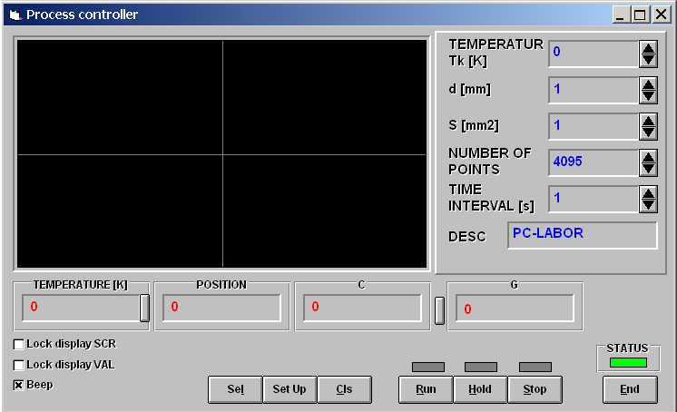The width and height of the screenshot is (677, 412).
Task: Click the slider handle beside TEMPERATURE [K] readout
Action: click(x=144, y=309)
